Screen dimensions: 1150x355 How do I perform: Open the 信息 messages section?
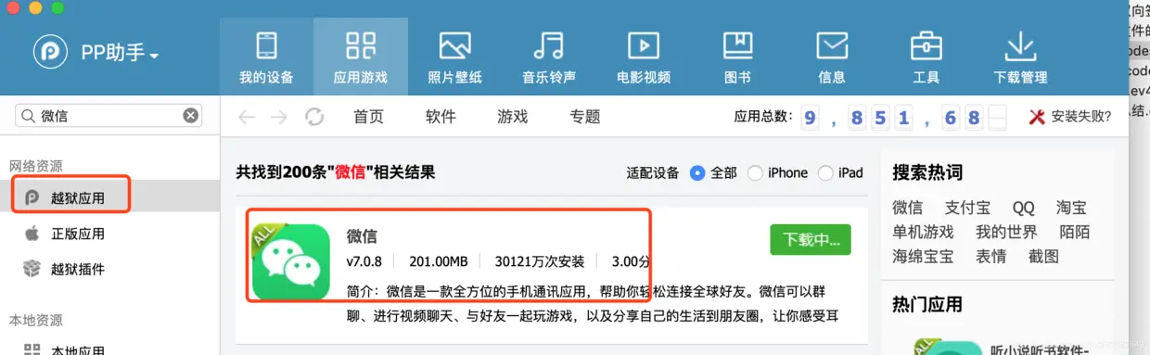click(x=832, y=57)
